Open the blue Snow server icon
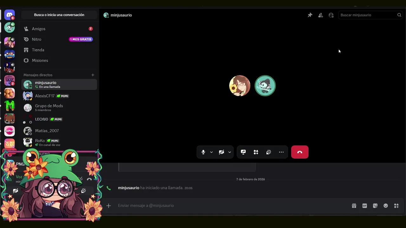Screen dimensions: 406x228 (x=10, y=55)
